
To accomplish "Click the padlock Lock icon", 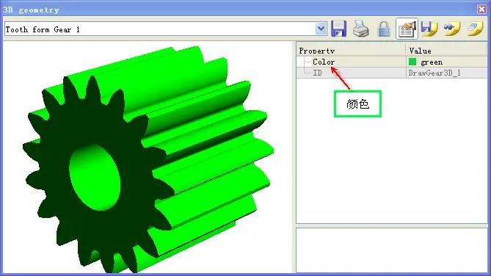I will (384, 29).
